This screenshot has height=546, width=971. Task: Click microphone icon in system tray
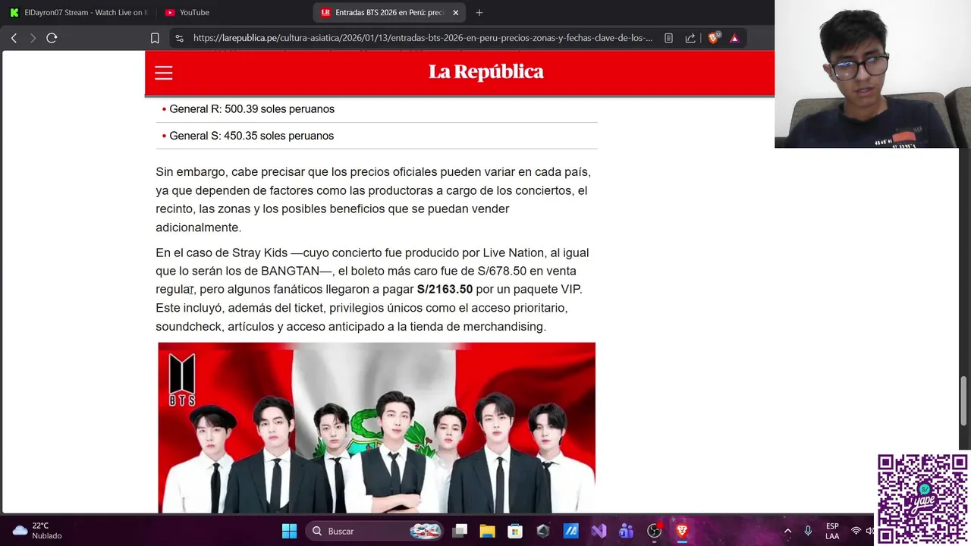pyautogui.click(x=808, y=531)
